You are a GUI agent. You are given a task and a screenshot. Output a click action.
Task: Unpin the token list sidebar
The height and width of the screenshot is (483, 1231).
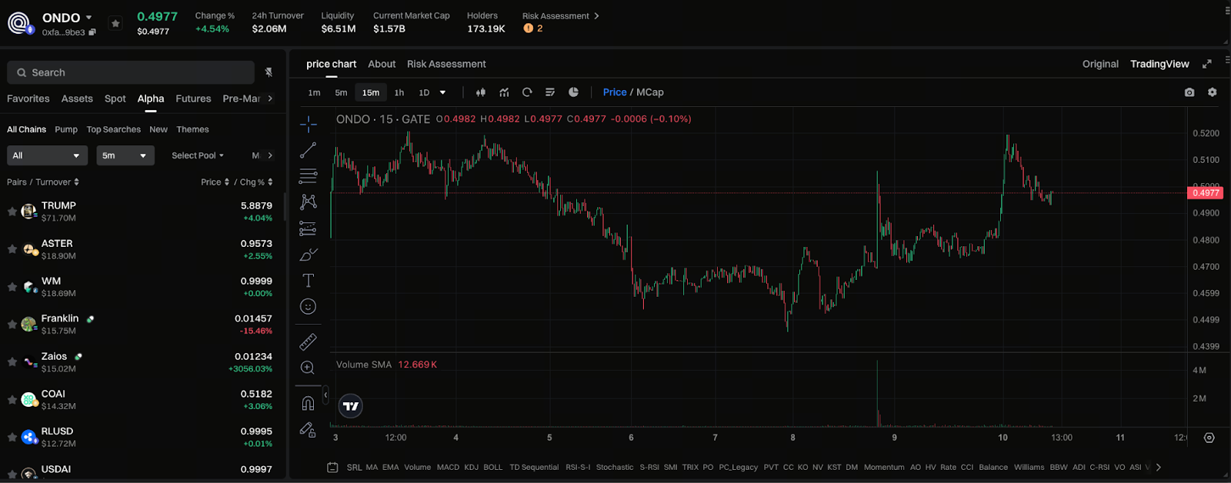269,72
